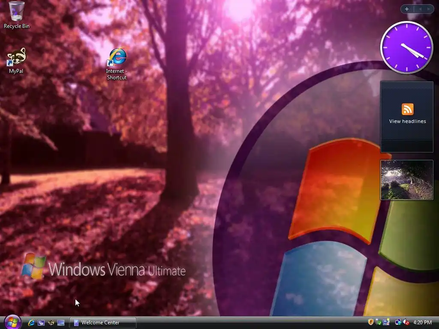
Task: Open the security shield alert tray icon
Action: 370,322
